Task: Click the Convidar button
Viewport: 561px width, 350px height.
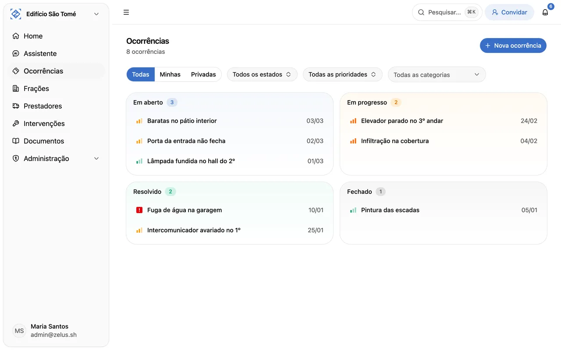Action: pyautogui.click(x=509, y=12)
